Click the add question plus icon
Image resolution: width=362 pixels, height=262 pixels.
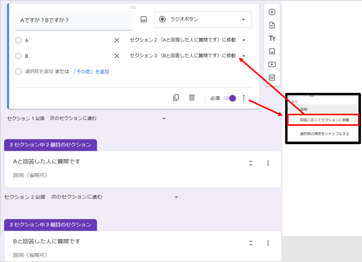pos(271,12)
